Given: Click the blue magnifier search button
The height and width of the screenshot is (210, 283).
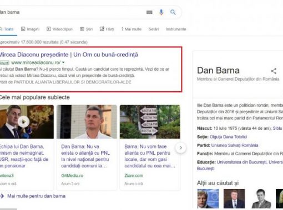Looking at the screenshot, I should [x=173, y=12].
